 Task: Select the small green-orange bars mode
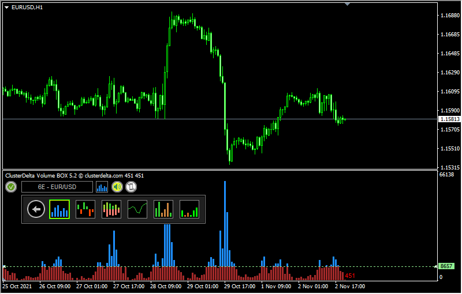tap(189, 209)
